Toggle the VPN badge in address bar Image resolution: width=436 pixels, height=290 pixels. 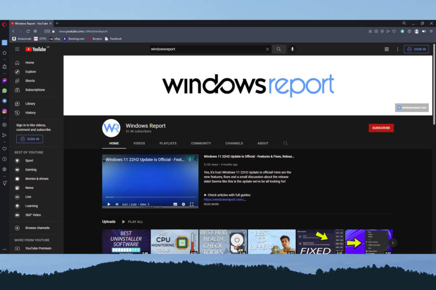(x=47, y=31)
